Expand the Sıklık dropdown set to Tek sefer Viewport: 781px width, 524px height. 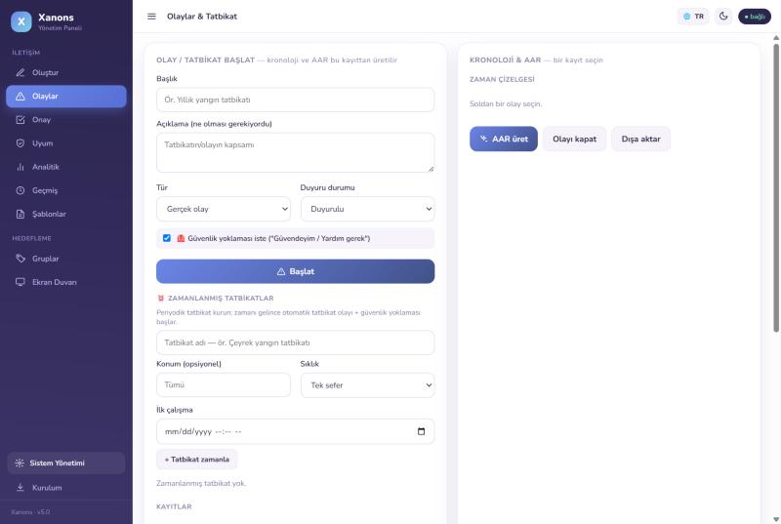(x=368, y=385)
